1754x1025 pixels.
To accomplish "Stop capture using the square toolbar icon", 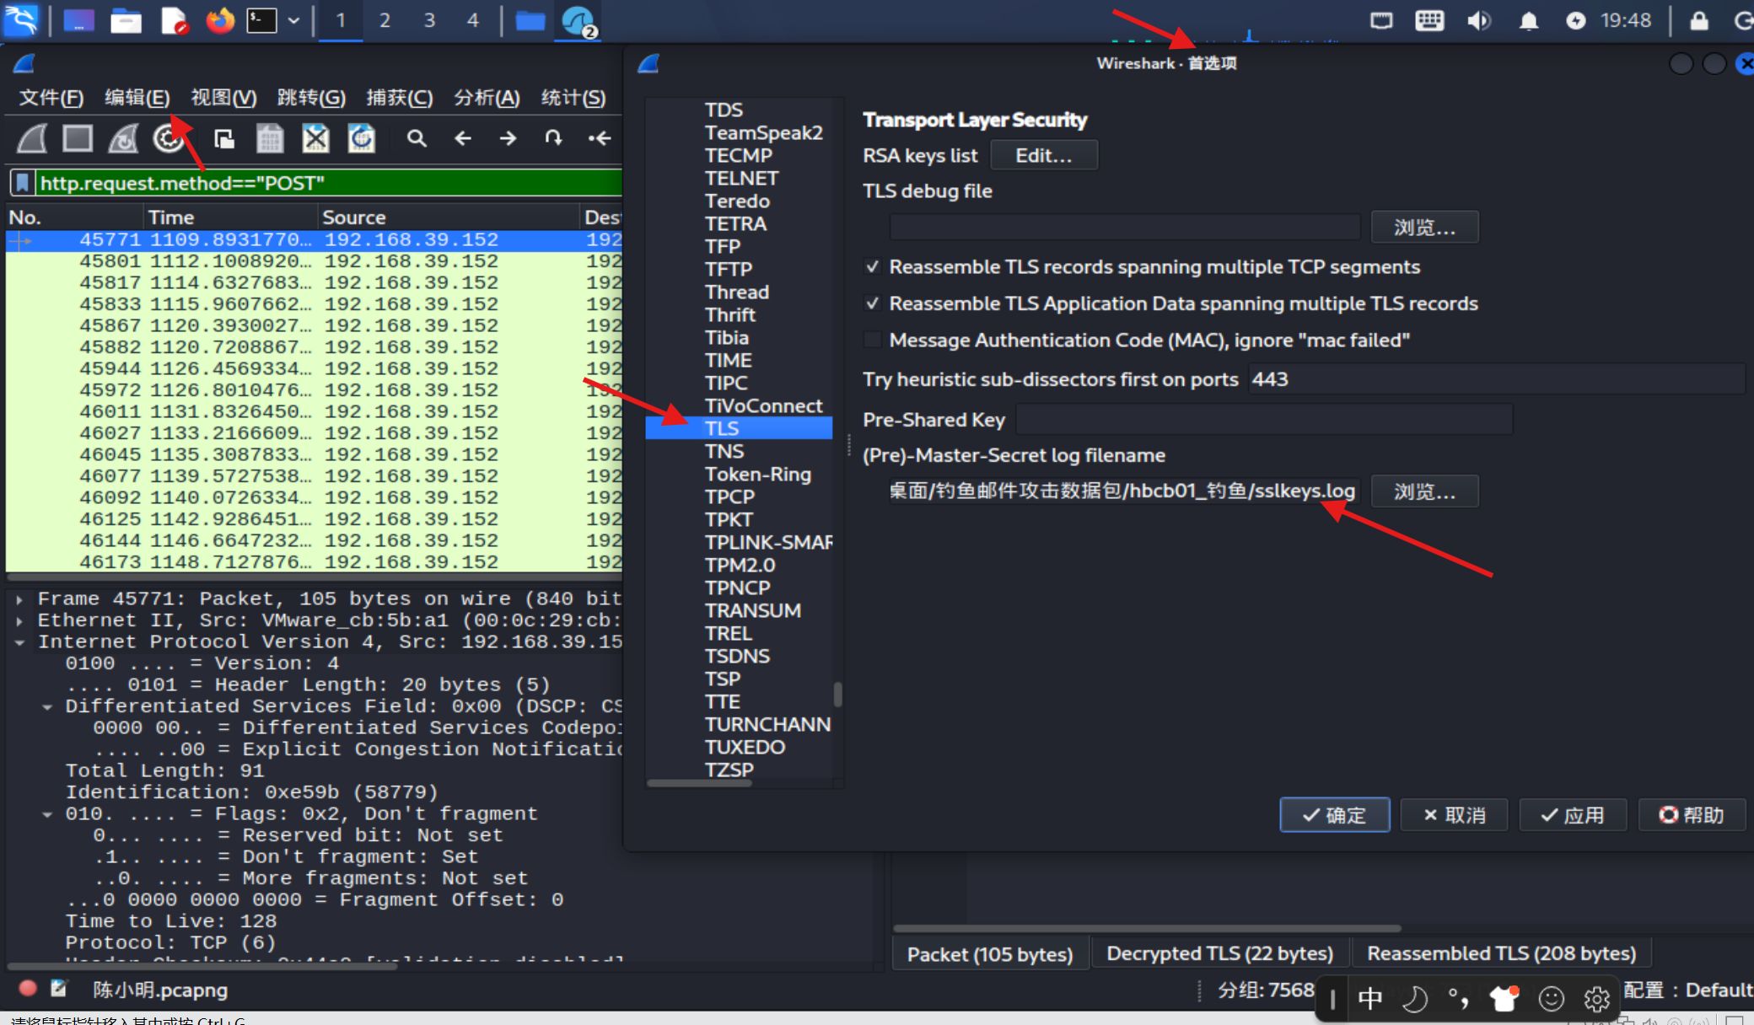I will [x=78, y=138].
